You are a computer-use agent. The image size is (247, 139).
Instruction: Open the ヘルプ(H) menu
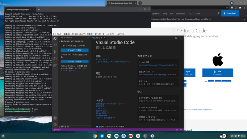point(119,34)
